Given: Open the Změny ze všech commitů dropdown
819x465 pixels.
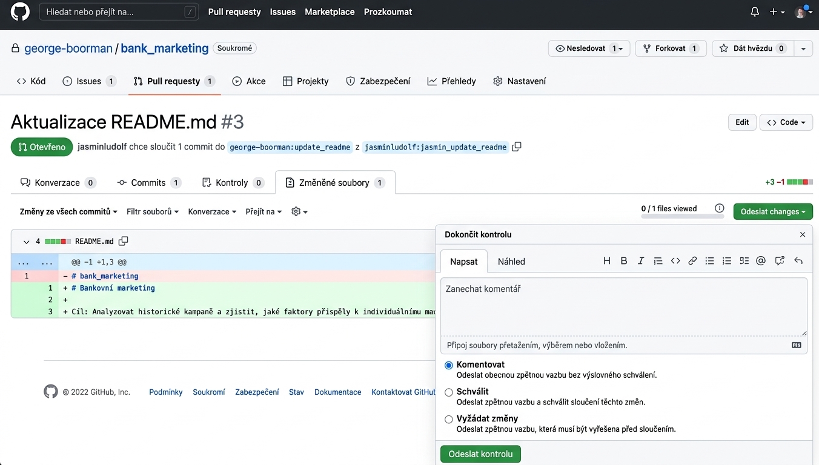Looking at the screenshot, I should 68,211.
